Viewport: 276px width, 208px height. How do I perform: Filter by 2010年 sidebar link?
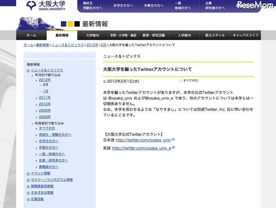45,104
